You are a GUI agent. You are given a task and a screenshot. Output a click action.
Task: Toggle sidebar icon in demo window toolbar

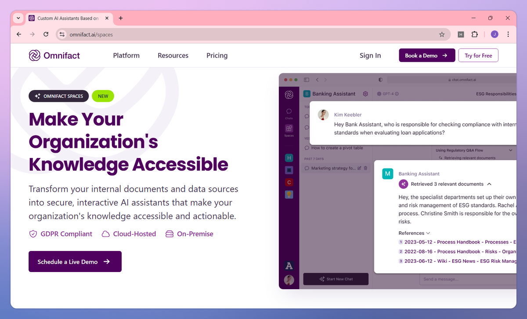point(307,80)
